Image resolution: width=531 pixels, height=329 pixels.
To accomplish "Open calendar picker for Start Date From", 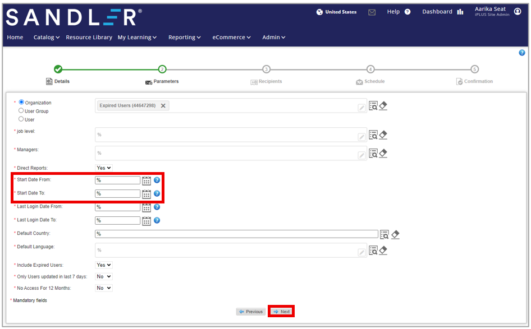I will tap(147, 180).
